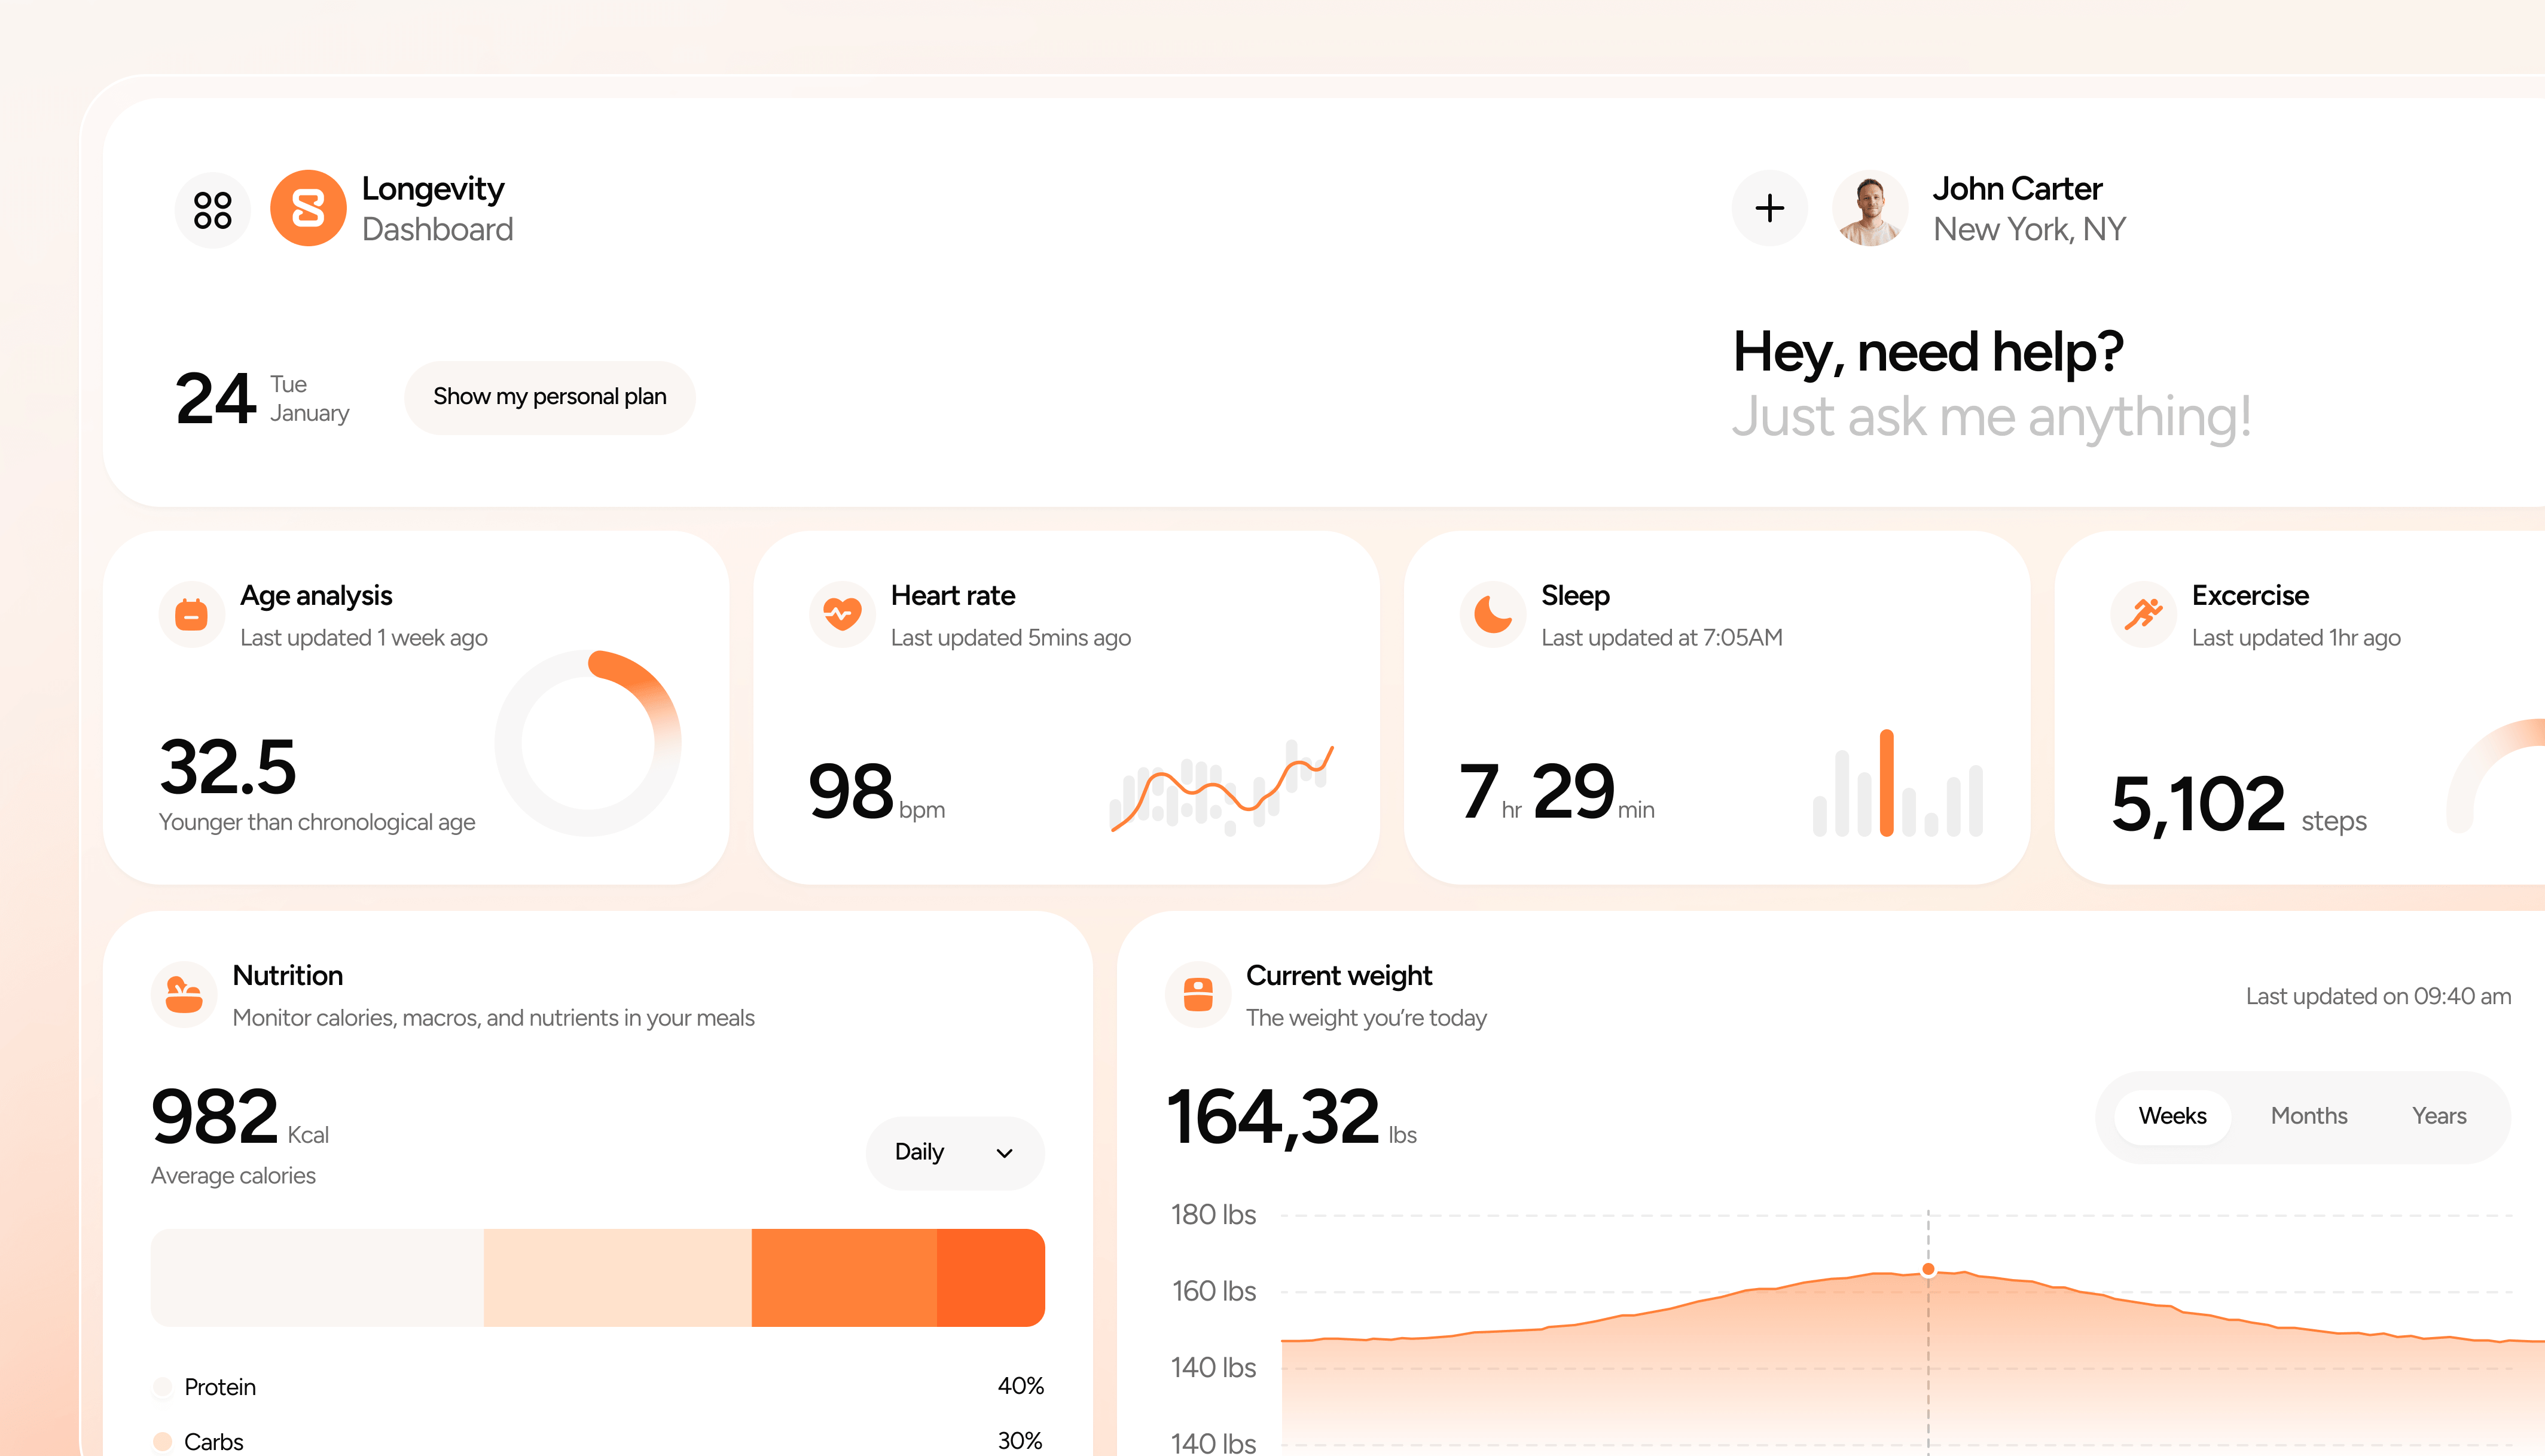Image resolution: width=2545 pixels, height=1456 pixels.
Task: Click the orange weight chart data point
Action: 1928,1270
